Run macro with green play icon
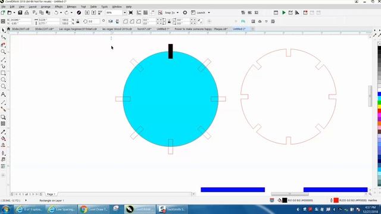381x214 pixels. [x=283, y=12]
